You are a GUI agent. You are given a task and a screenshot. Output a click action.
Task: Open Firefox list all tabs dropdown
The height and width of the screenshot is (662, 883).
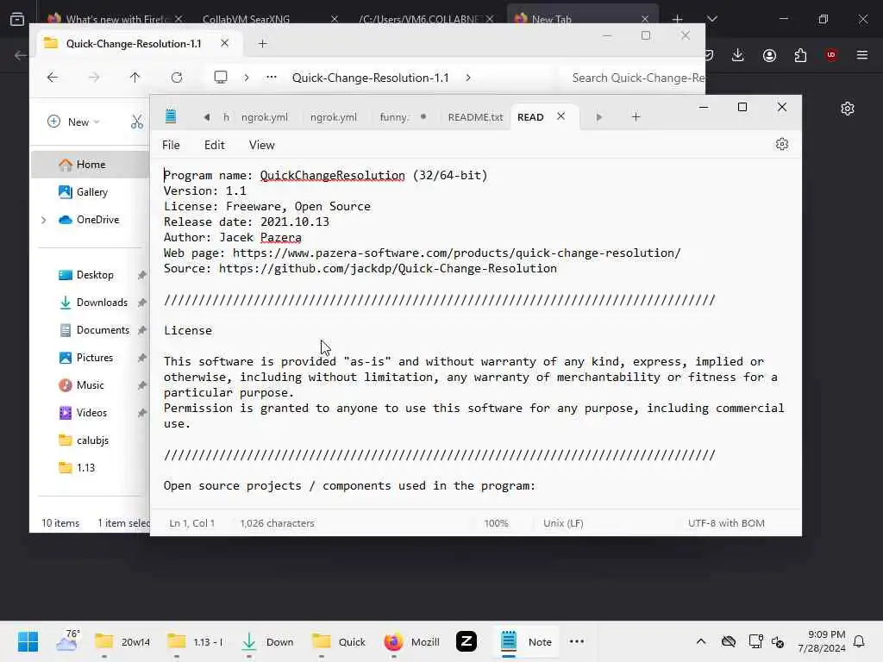tap(711, 19)
